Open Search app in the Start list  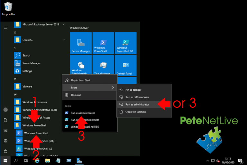click(x=26, y=55)
